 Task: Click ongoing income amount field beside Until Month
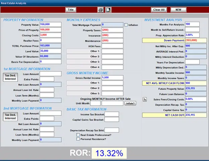coord(112,103)
